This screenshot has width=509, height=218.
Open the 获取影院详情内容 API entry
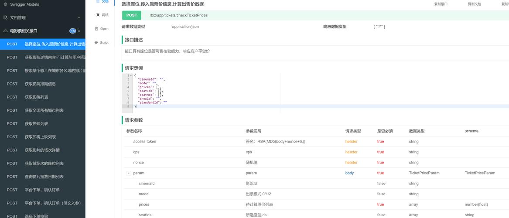tap(42, 58)
